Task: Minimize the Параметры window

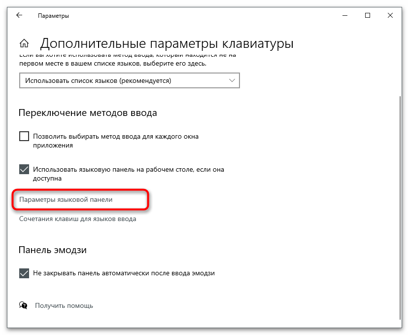Action: click(x=345, y=16)
